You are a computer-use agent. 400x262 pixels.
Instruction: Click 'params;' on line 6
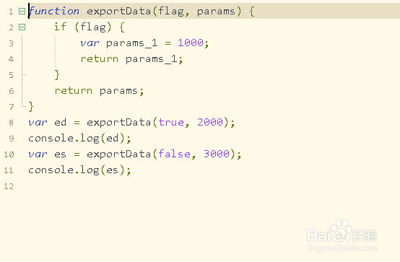122,91
